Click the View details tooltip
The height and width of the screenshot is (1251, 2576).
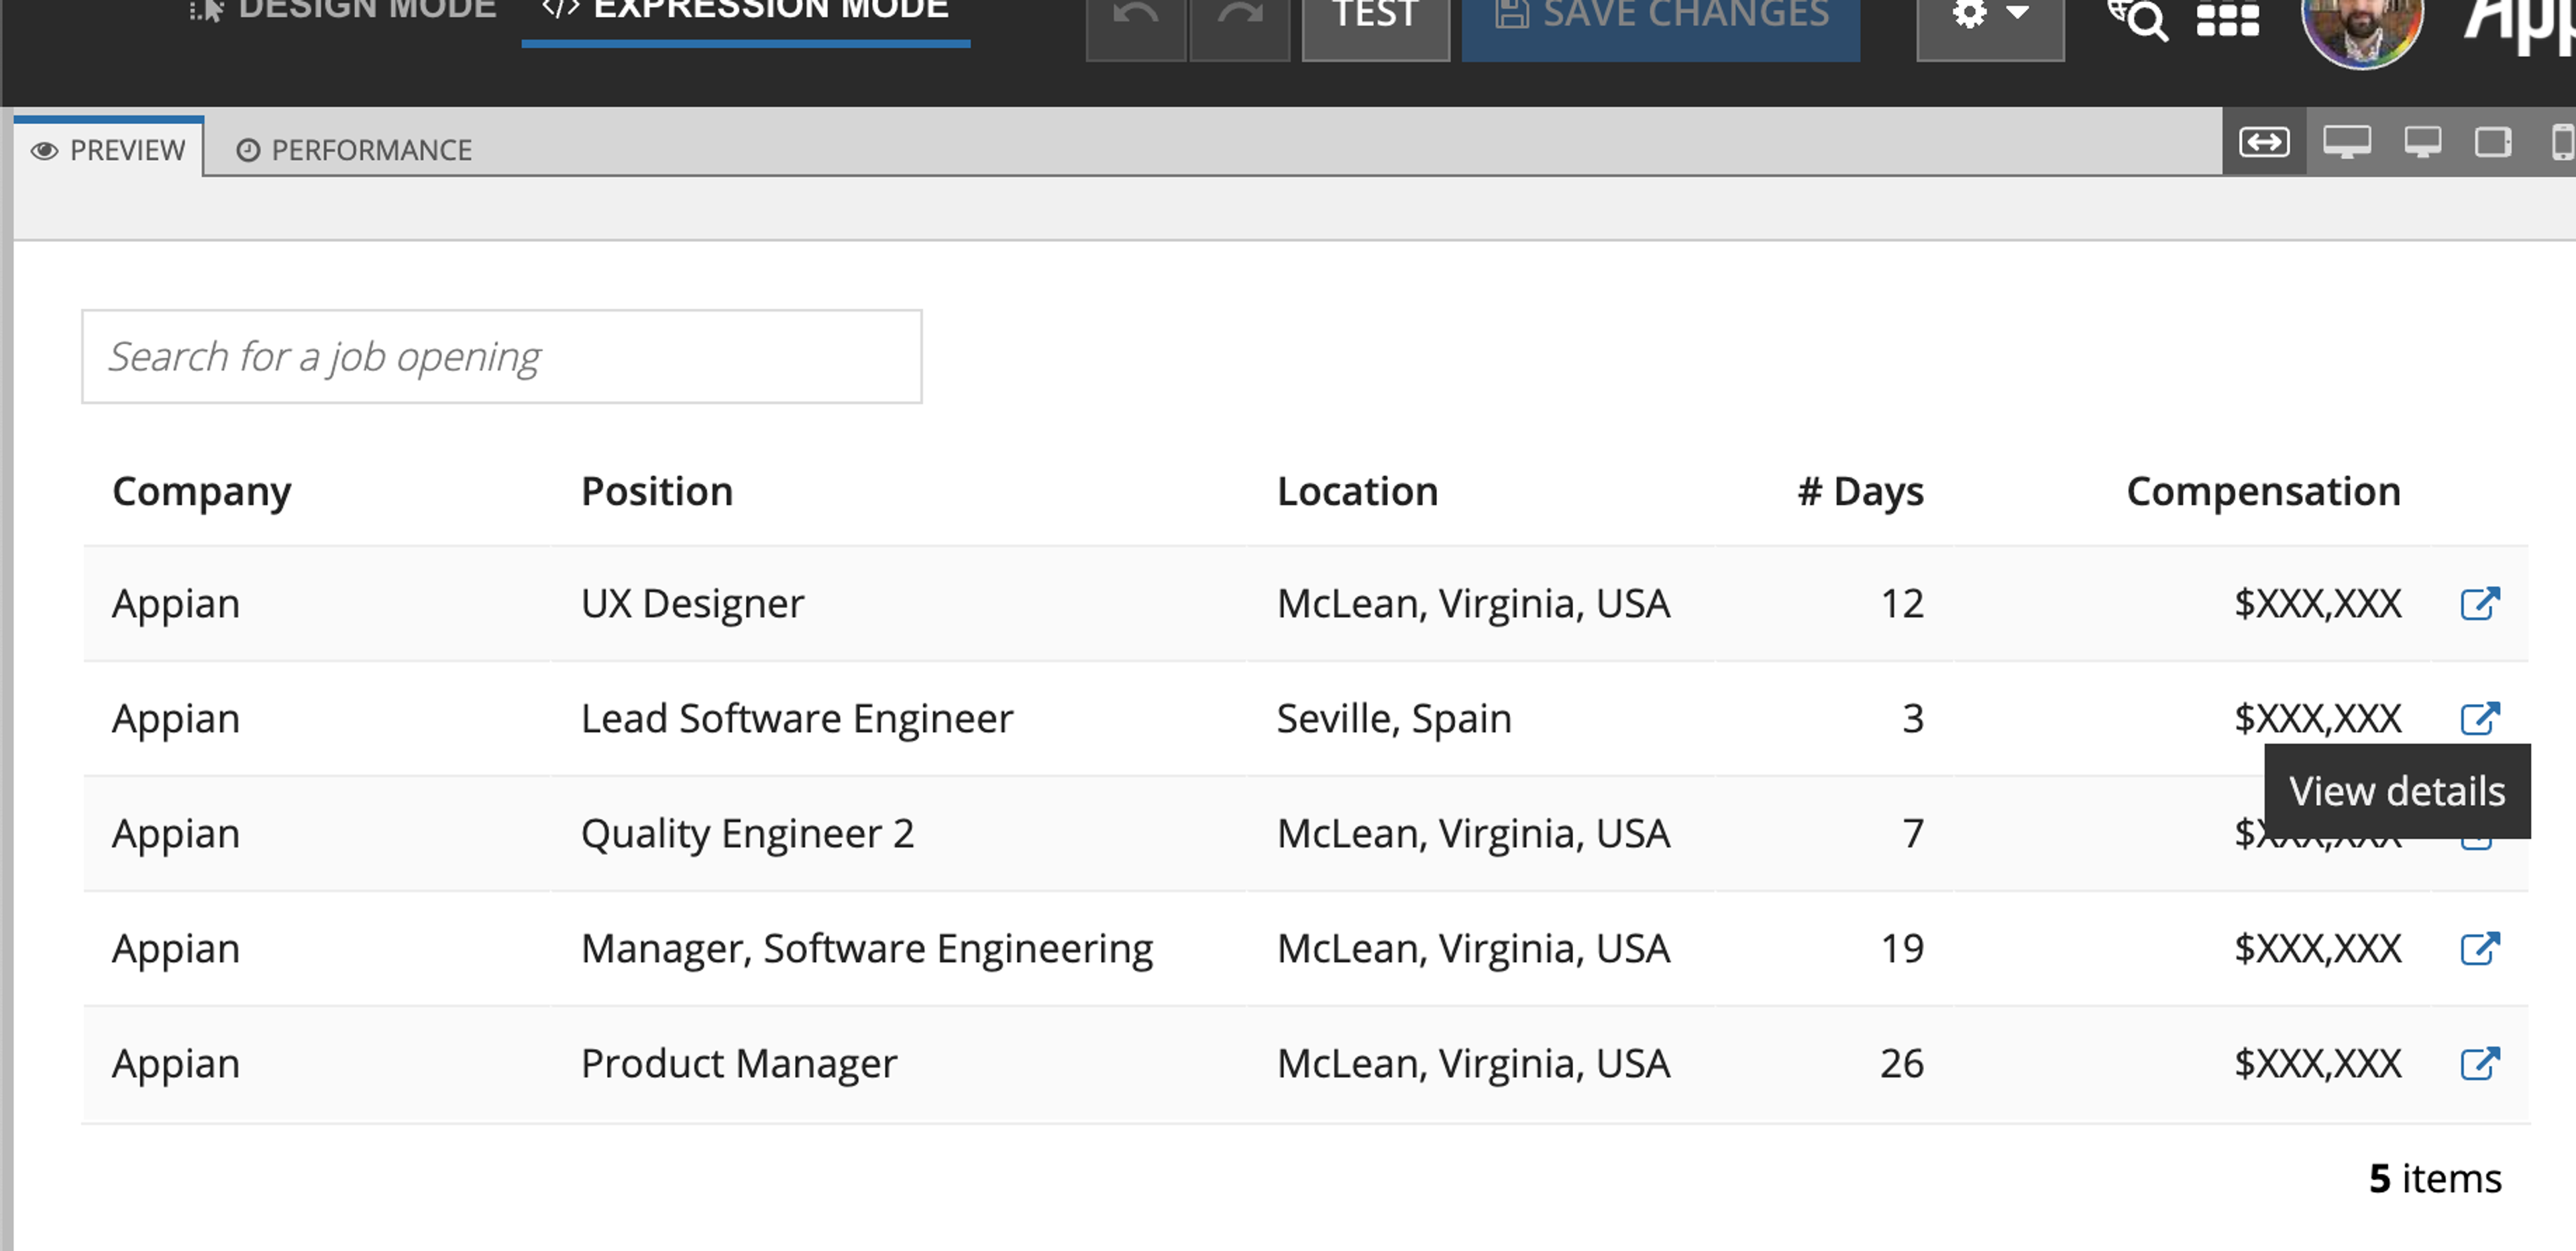click(x=2397, y=791)
